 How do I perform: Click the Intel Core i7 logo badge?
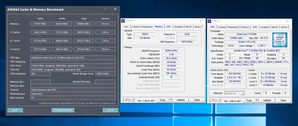point(280,40)
